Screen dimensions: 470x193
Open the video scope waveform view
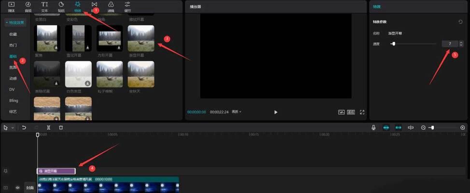coord(342,112)
